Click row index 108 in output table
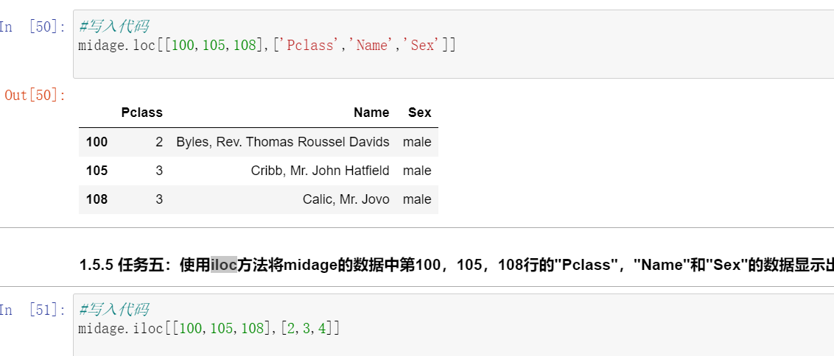This screenshot has height=356, width=834. (x=97, y=199)
